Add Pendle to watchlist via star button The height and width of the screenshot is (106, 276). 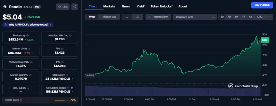click(63, 7)
